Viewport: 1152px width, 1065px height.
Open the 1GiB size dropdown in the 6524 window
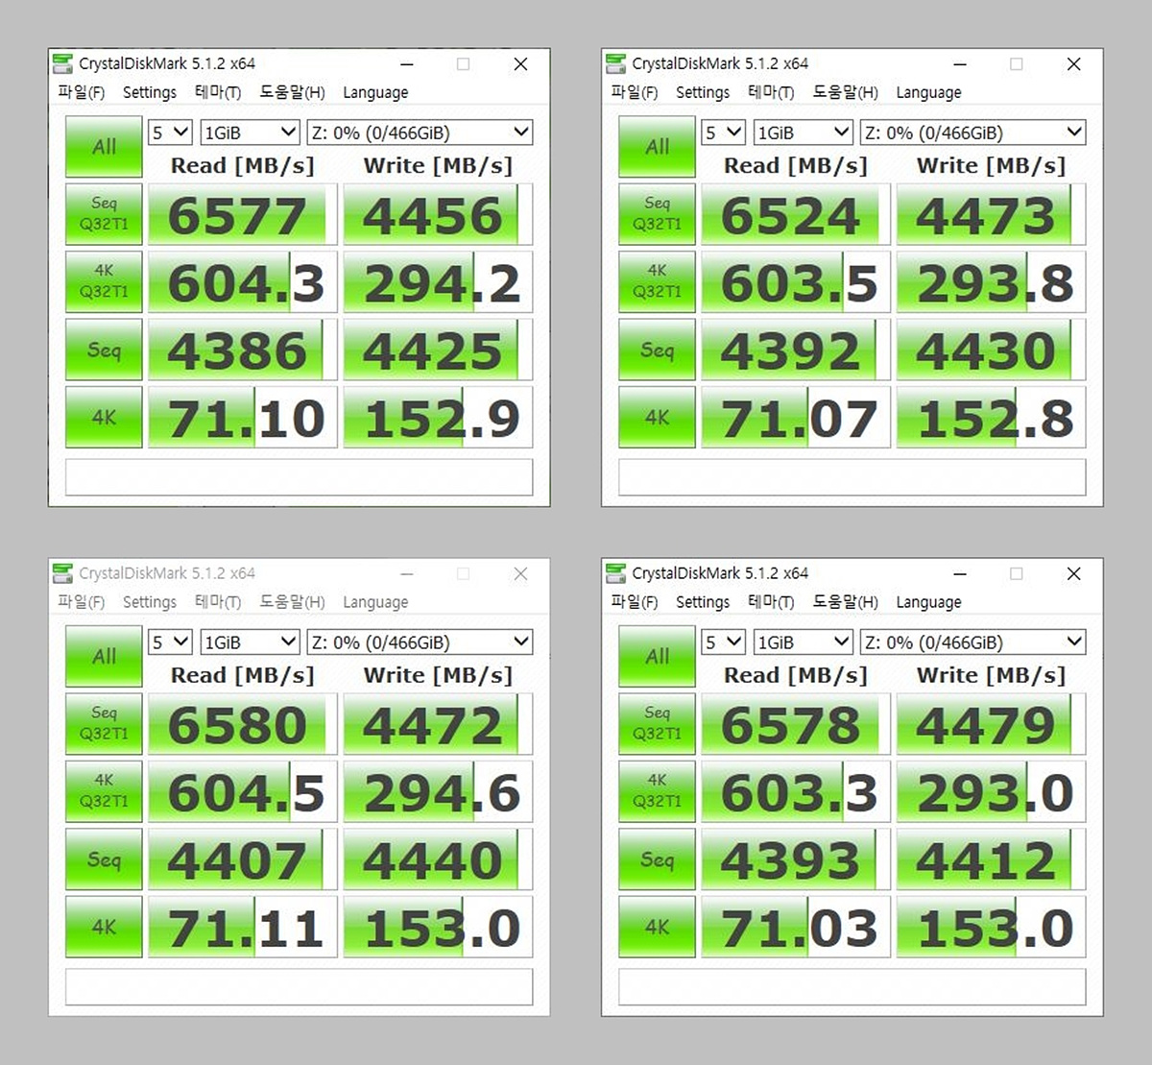(803, 133)
